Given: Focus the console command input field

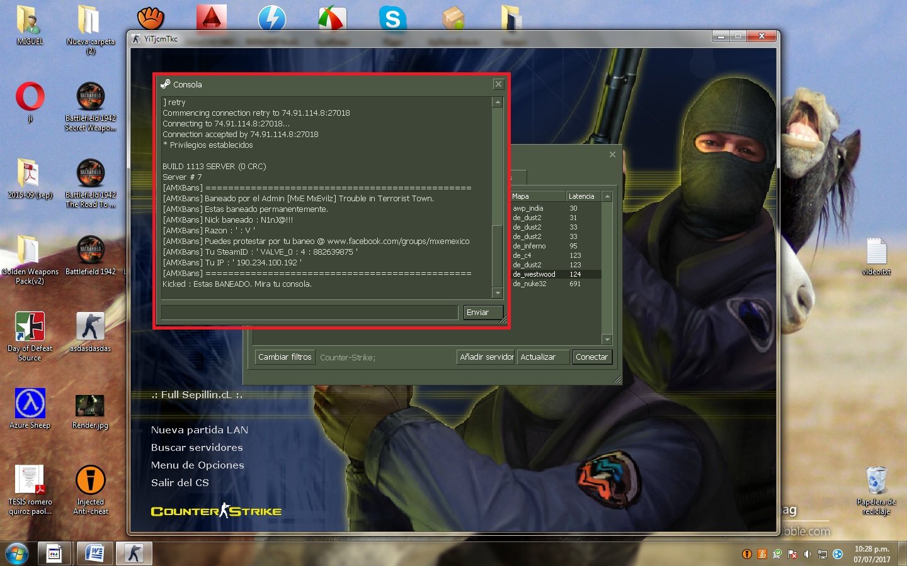Looking at the screenshot, I should (309, 313).
